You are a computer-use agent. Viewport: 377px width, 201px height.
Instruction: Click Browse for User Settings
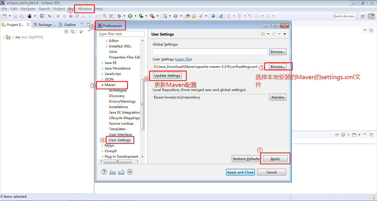tap(278, 67)
